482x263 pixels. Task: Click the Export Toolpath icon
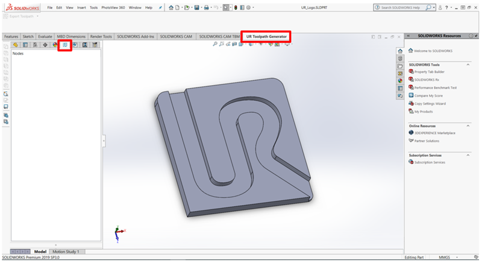click(6, 16)
